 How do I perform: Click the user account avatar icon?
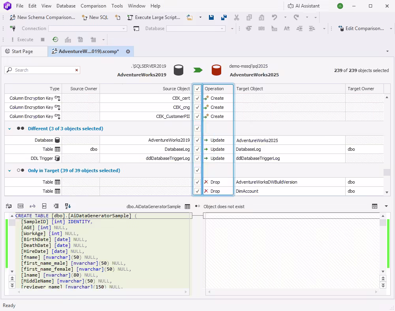[x=340, y=6]
